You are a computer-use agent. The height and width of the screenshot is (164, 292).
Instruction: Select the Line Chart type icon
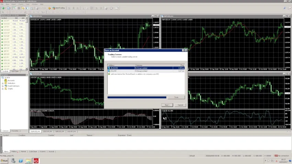pyautogui.click(x=78, y=8)
